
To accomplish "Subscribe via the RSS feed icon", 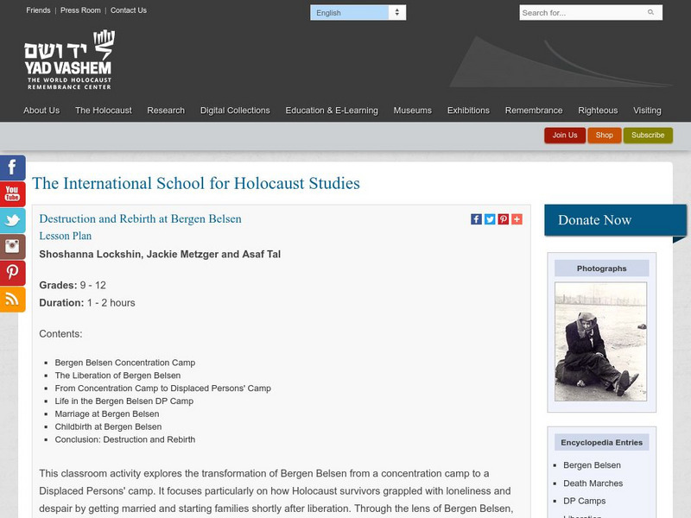I will [x=10, y=300].
